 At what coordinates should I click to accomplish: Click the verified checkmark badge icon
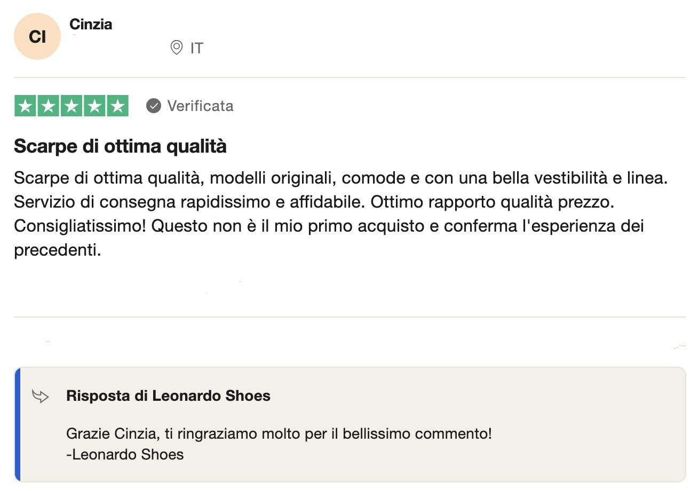point(154,106)
